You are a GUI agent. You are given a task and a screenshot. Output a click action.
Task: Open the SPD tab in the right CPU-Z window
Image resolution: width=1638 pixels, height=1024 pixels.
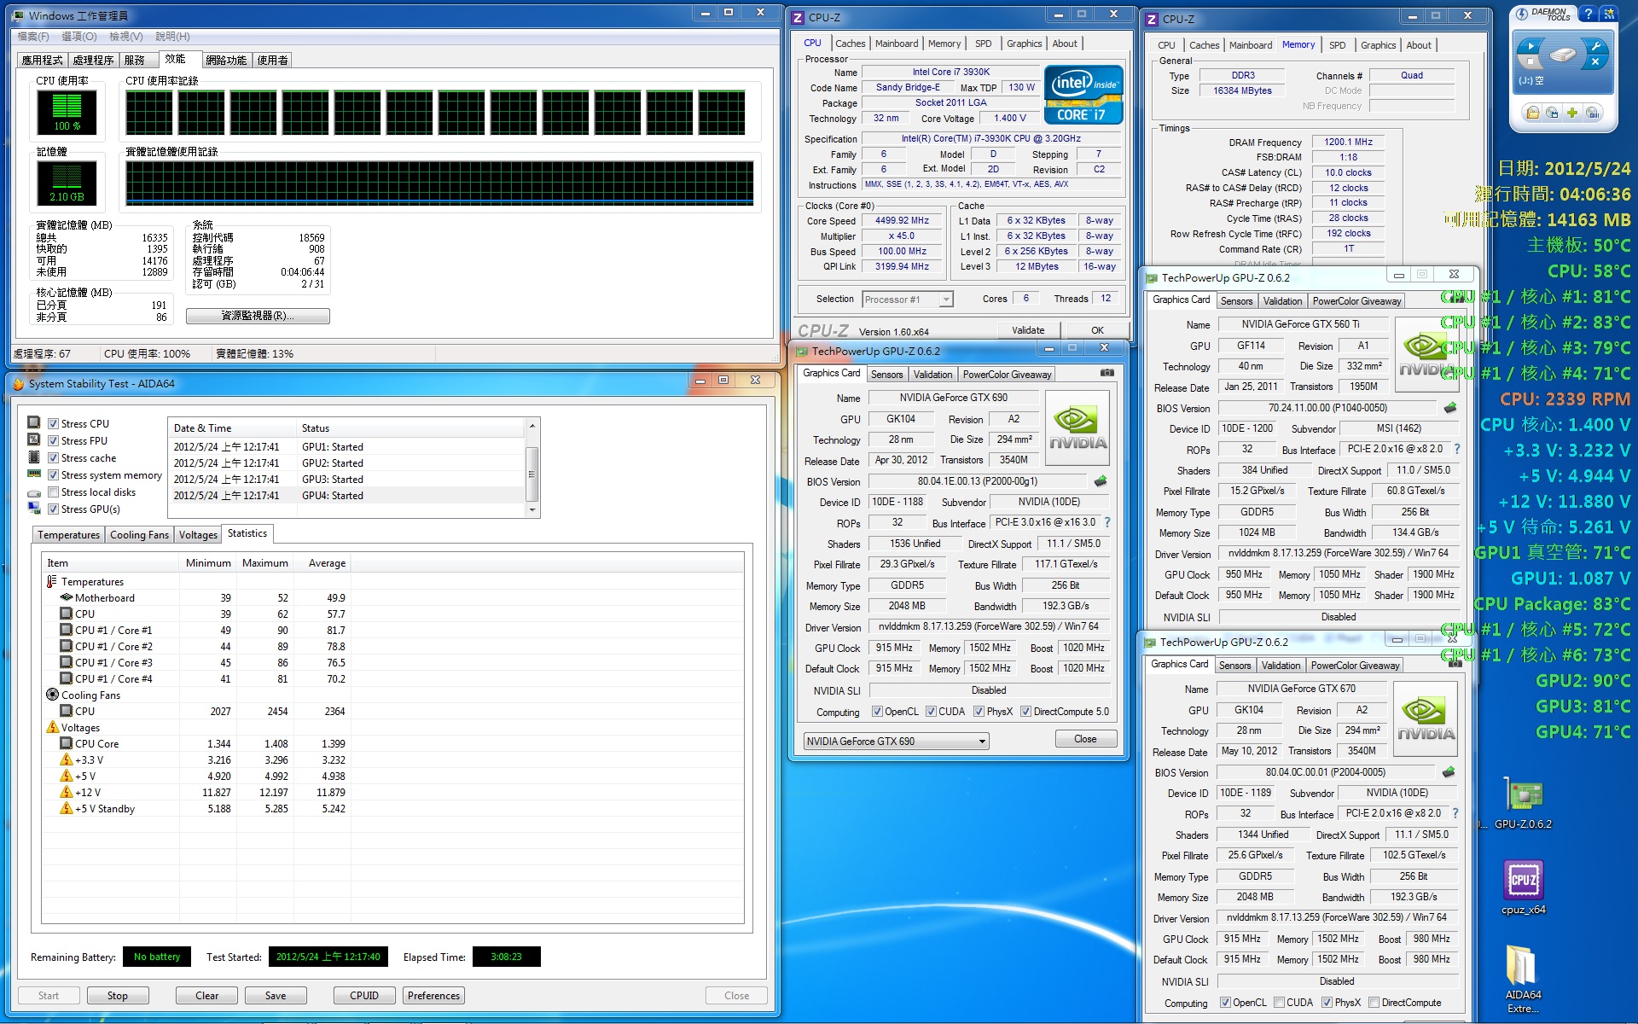point(1337,45)
